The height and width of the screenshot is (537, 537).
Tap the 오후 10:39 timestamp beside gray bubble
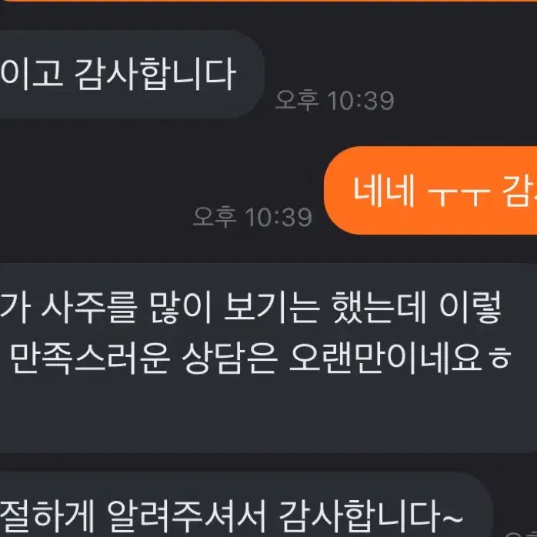tap(335, 100)
